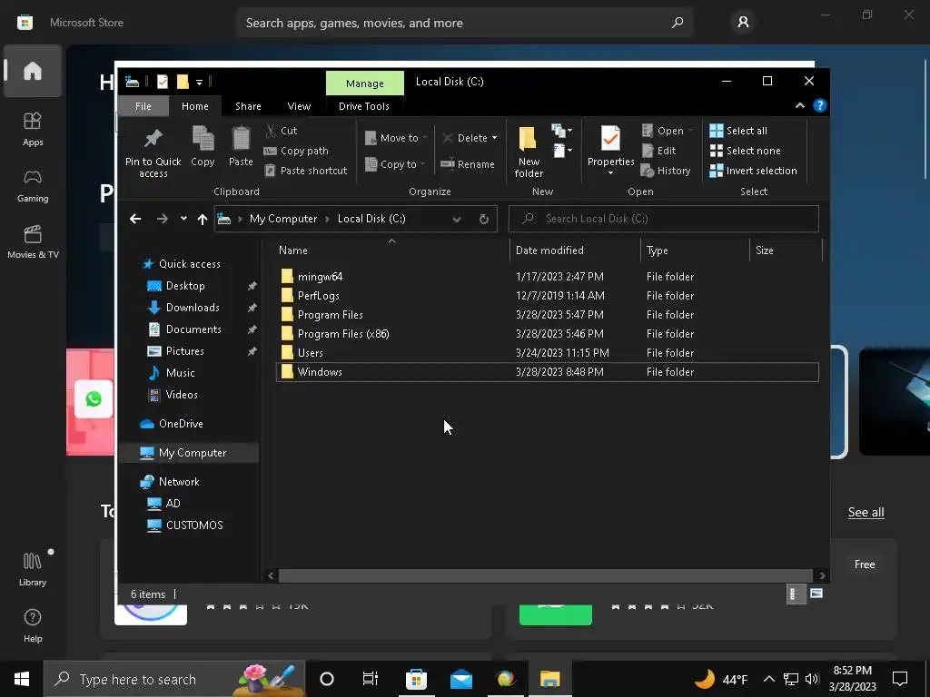Select the mingw64 folder row
Screen dimensions: 930x697
coord(547,277)
